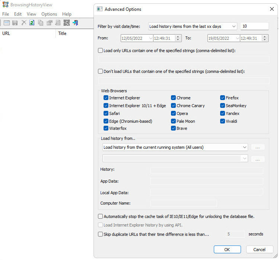Image resolution: width=279 pixels, height=260 pixels.
Task: Click the Find magnifier toolbar icon
Action: click(58, 23)
